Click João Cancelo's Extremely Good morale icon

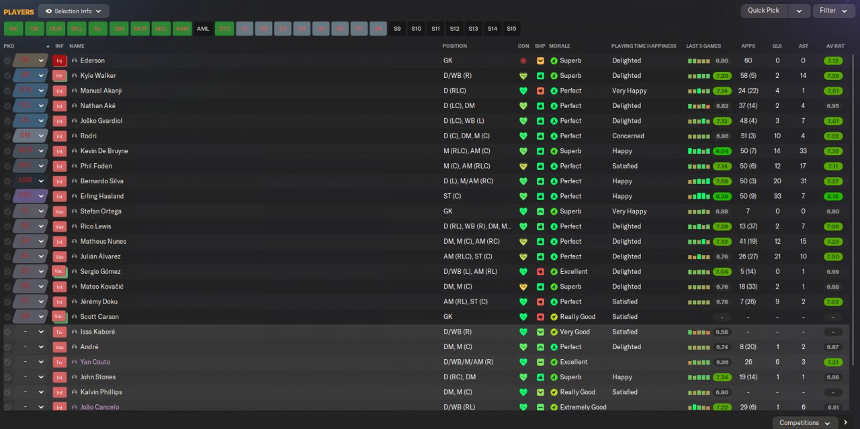click(x=554, y=408)
